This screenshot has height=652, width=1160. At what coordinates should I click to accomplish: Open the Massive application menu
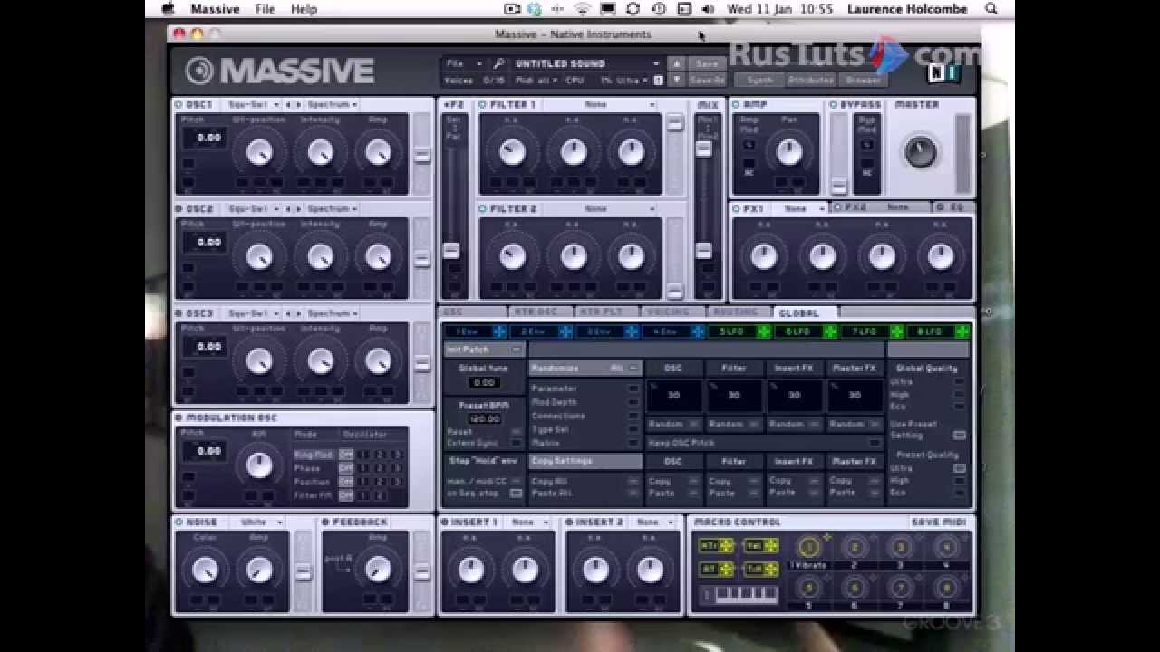215,9
